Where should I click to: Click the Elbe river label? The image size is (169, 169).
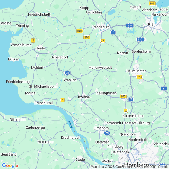(x=70, y=124)
